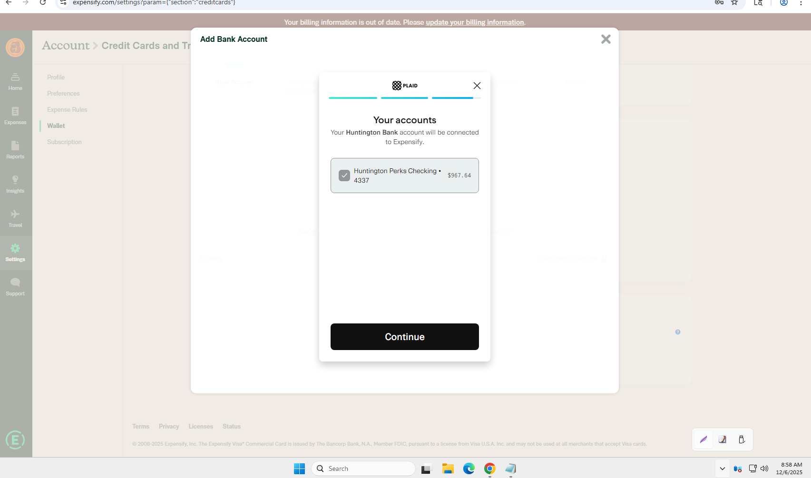Click the user avatar in sidebar
The image size is (811, 478).
tap(15, 48)
